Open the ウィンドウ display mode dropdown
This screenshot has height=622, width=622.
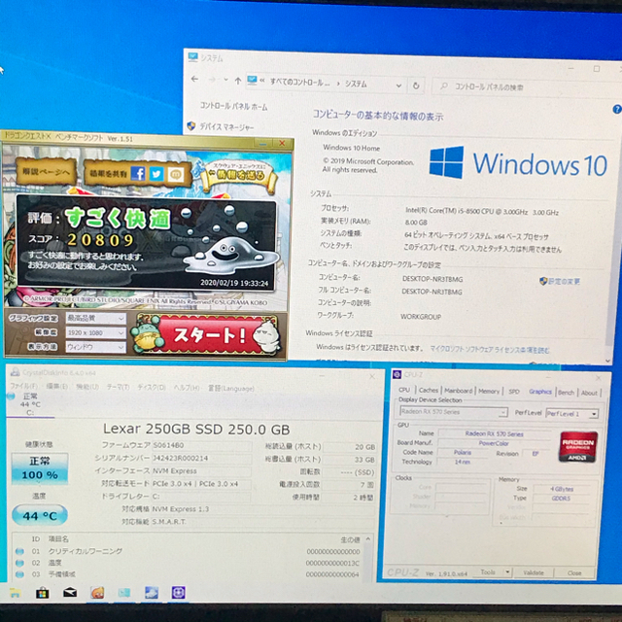point(95,348)
